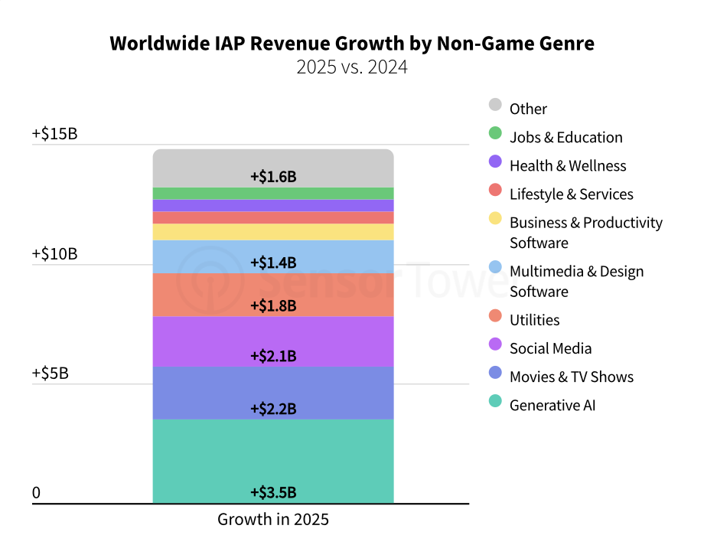704x545 pixels.
Task: Click the +$1.4B light-blue bar segment
Action: [x=273, y=256]
